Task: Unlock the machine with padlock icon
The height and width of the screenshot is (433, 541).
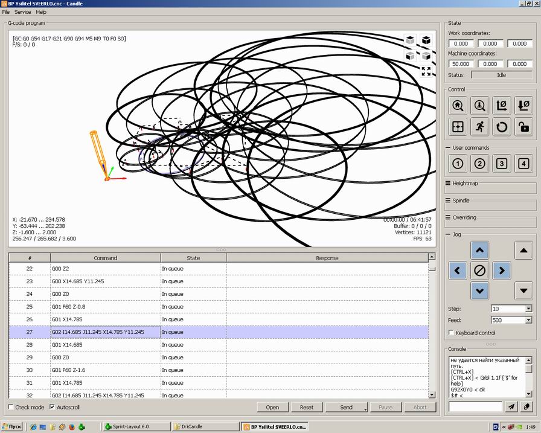Action: (523, 127)
